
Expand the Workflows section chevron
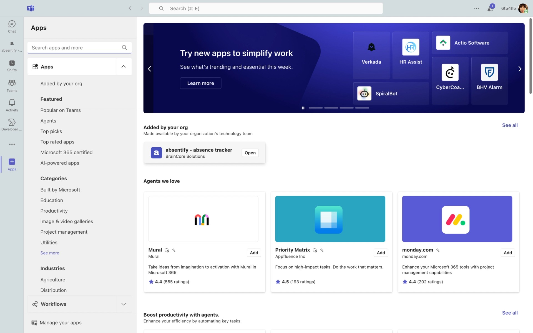[x=124, y=304]
